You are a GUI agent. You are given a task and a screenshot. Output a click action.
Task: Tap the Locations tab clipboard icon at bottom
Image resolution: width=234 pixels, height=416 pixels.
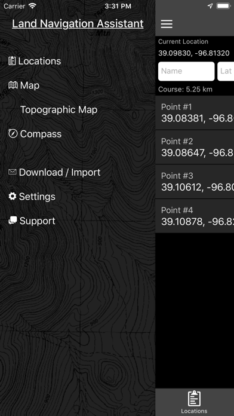194,399
